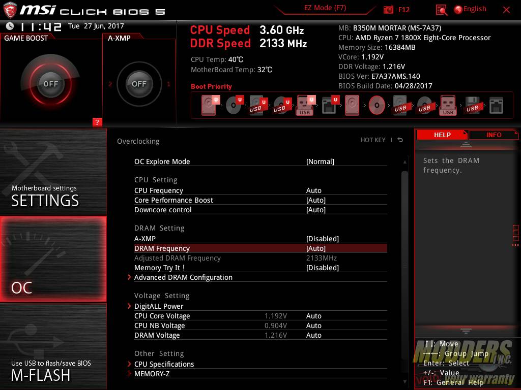Click the 'Overclocking' page heading
The image size is (521, 390).
point(138,141)
